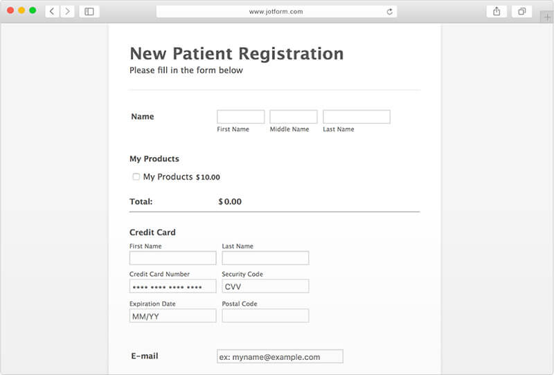Click the Credit Card First Name field
Screen dimensions: 554x375
[x=172, y=258]
